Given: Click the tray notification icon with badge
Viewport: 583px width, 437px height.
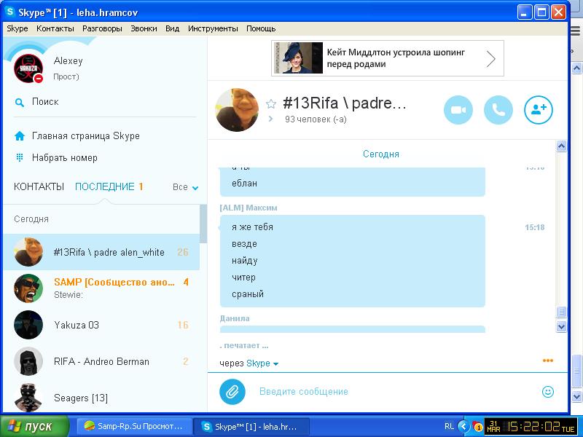Looking at the screenshot, I should pos(477,426).
